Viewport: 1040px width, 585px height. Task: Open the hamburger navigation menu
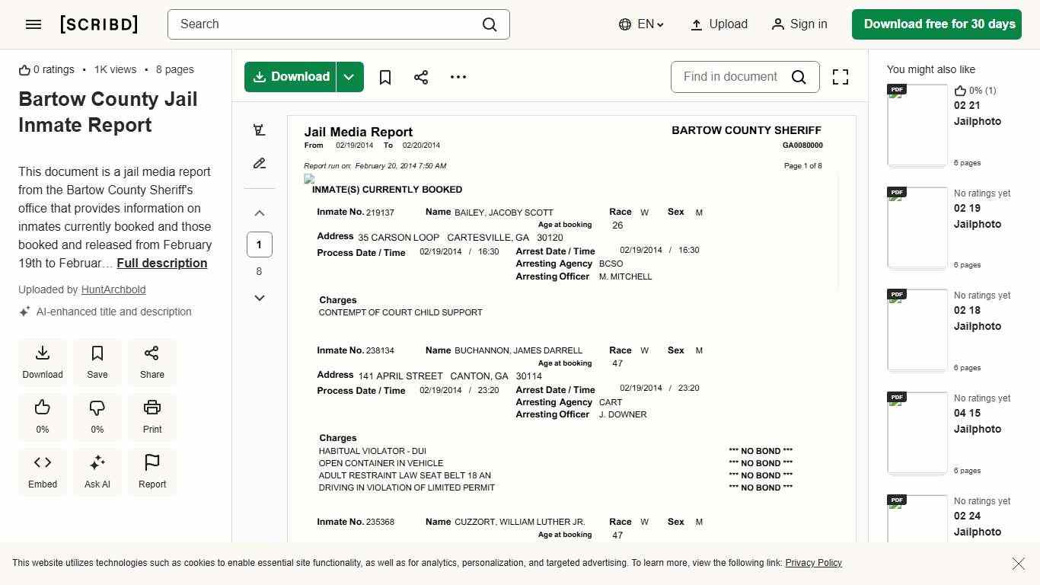pyautogui.click(x=33, y=24)
